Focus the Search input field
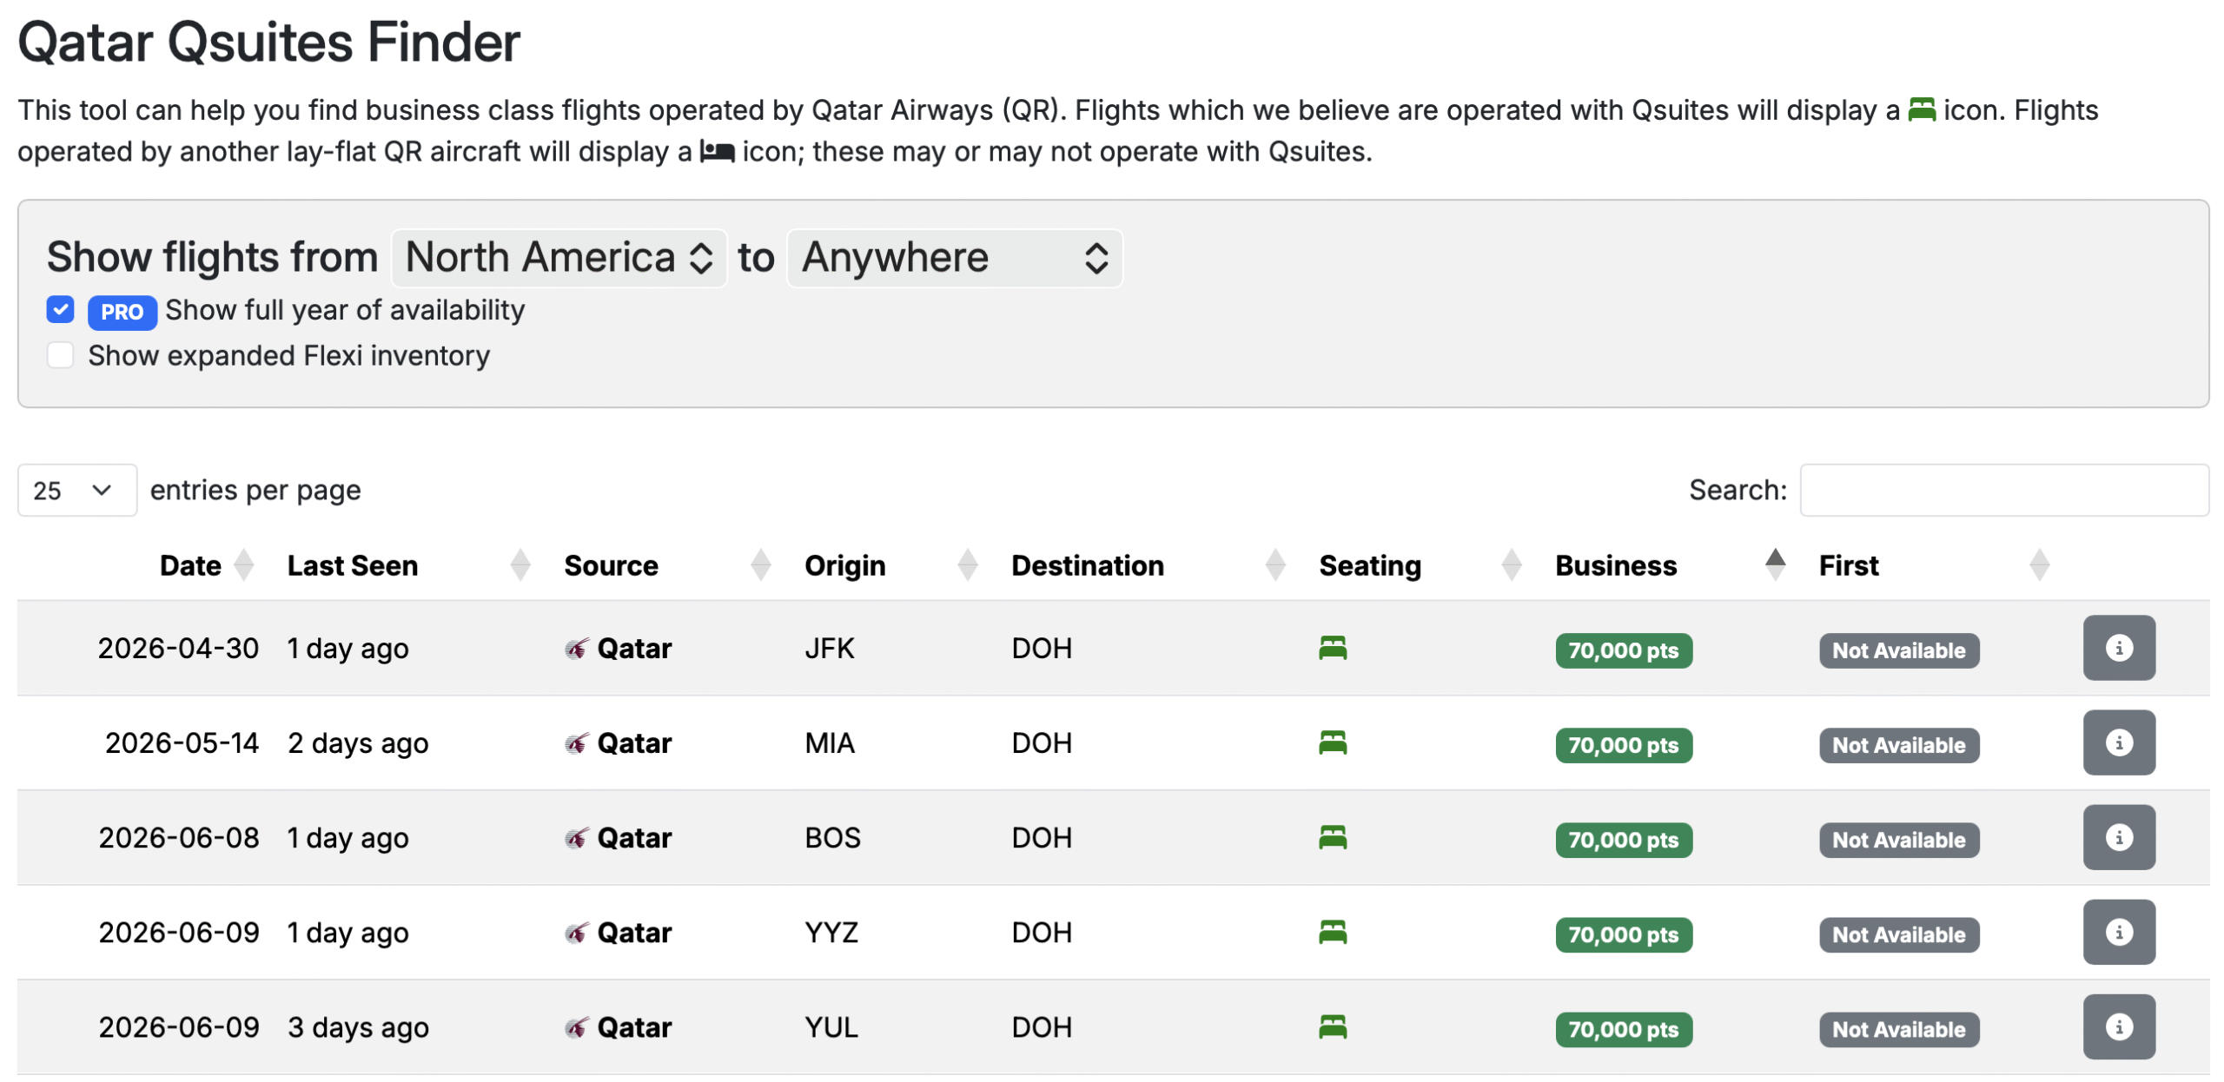Viewport: 2224px width, 1082px height. point(2002,491)
